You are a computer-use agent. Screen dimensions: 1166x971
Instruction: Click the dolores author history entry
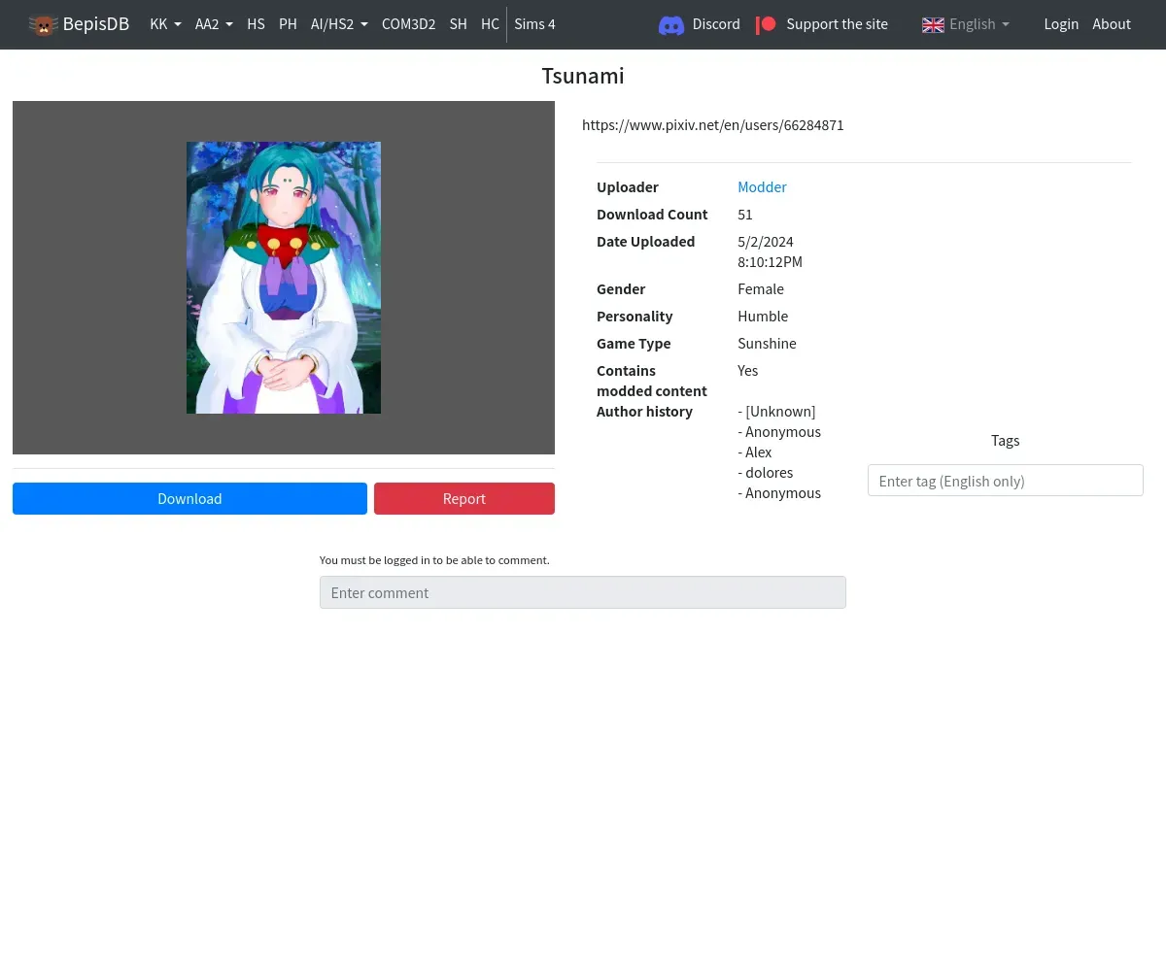click(766, 472)
